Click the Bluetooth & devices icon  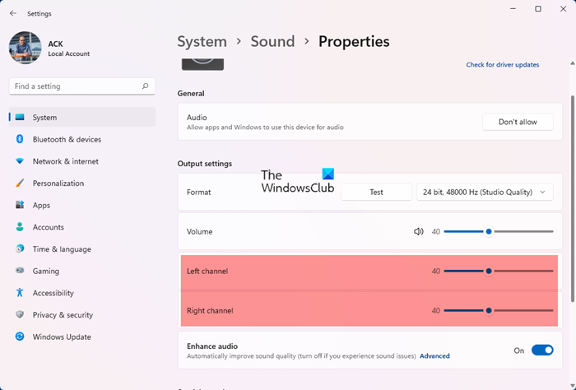point(20,140)
